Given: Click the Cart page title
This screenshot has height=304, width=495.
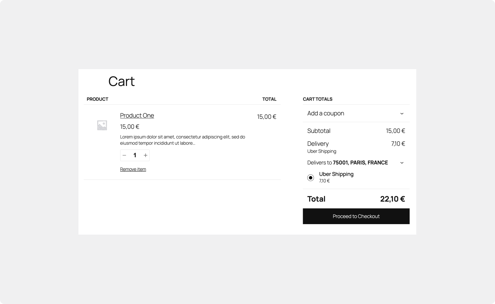Looking at the screenshot, I should pos(121,81).
